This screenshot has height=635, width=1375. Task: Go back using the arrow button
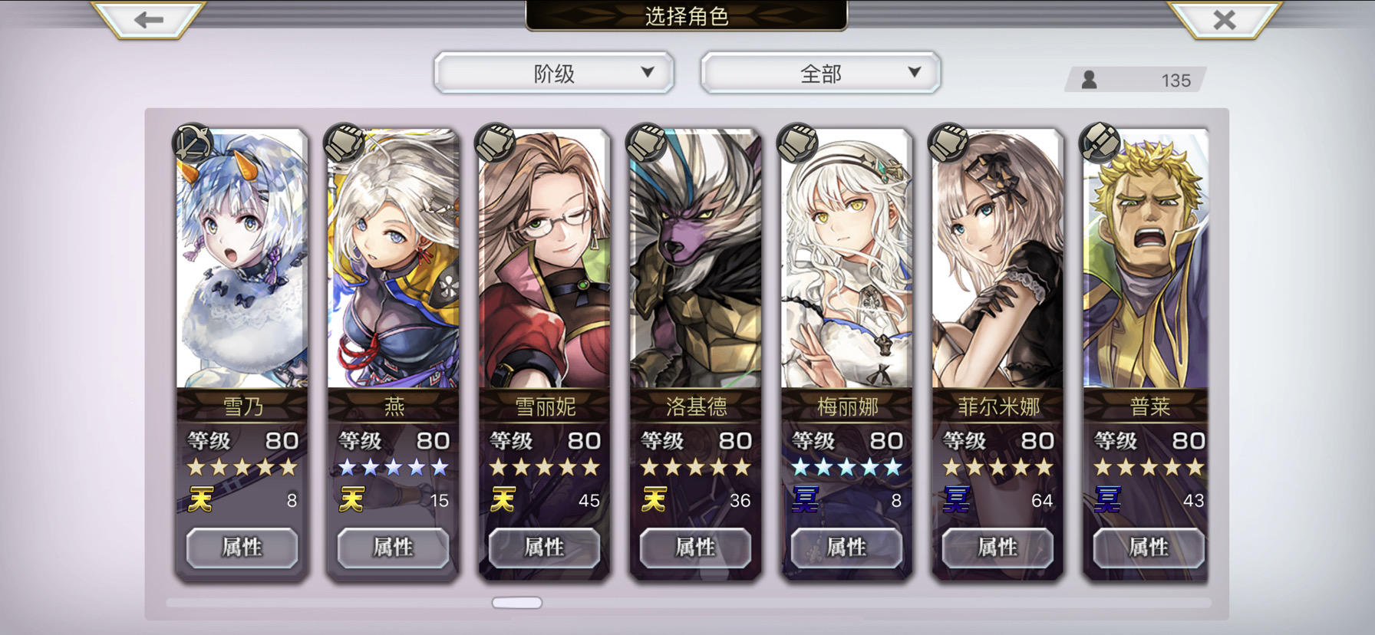[148, 19]
